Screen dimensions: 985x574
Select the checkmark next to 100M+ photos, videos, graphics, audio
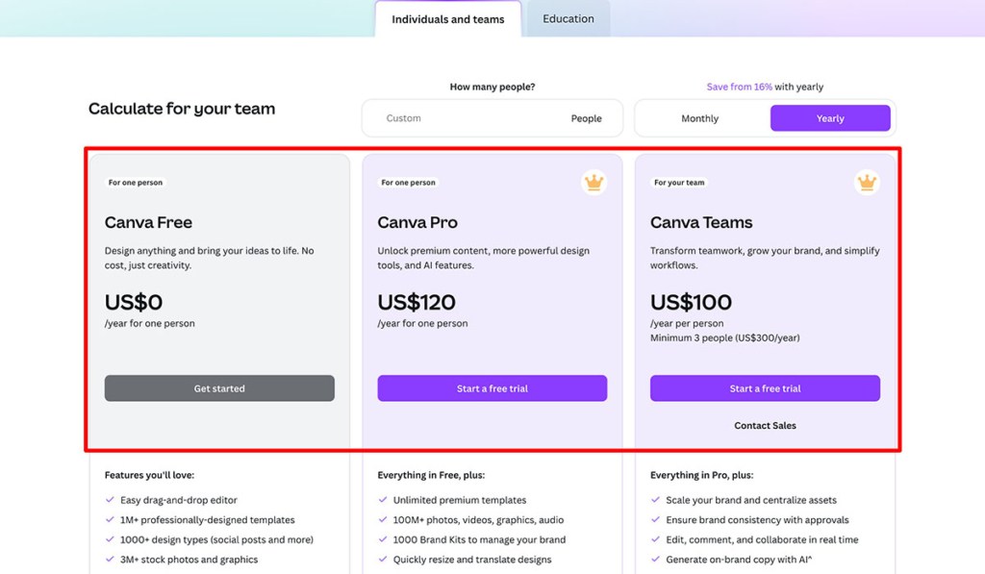[x=382, y=520]
